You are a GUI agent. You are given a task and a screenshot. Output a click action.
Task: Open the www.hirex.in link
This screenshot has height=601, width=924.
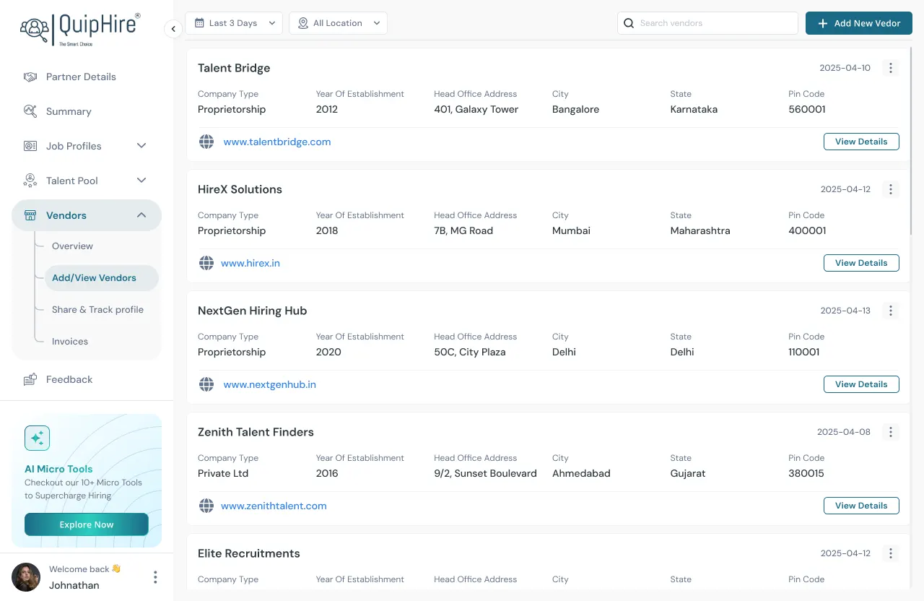pos(250,264)
